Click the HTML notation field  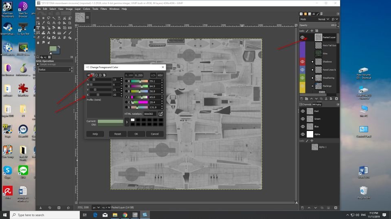pos(150,114)
